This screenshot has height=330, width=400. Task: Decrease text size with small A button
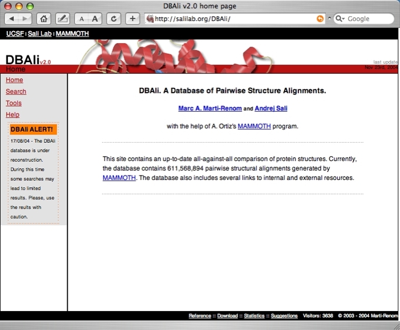(x=81, y=19)
